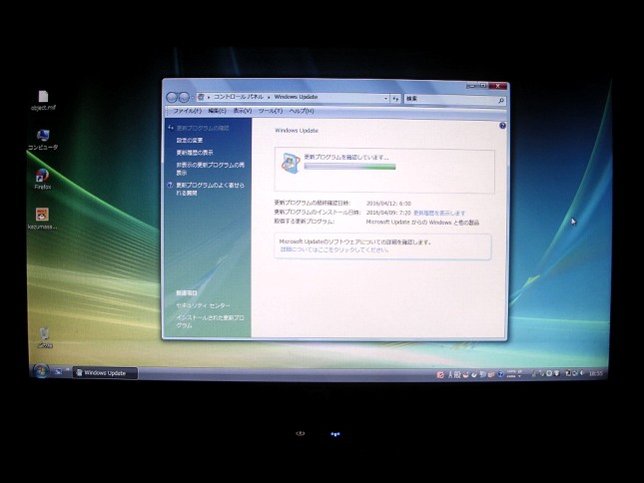Open the address bar history dropdown arrow
Image resolution: width=644 pixels, height=483 pixels.
tap(385, 99)
